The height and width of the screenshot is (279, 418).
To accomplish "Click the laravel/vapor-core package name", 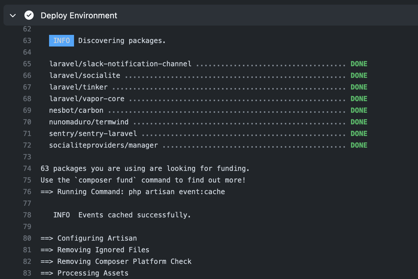I will [87, 99].
